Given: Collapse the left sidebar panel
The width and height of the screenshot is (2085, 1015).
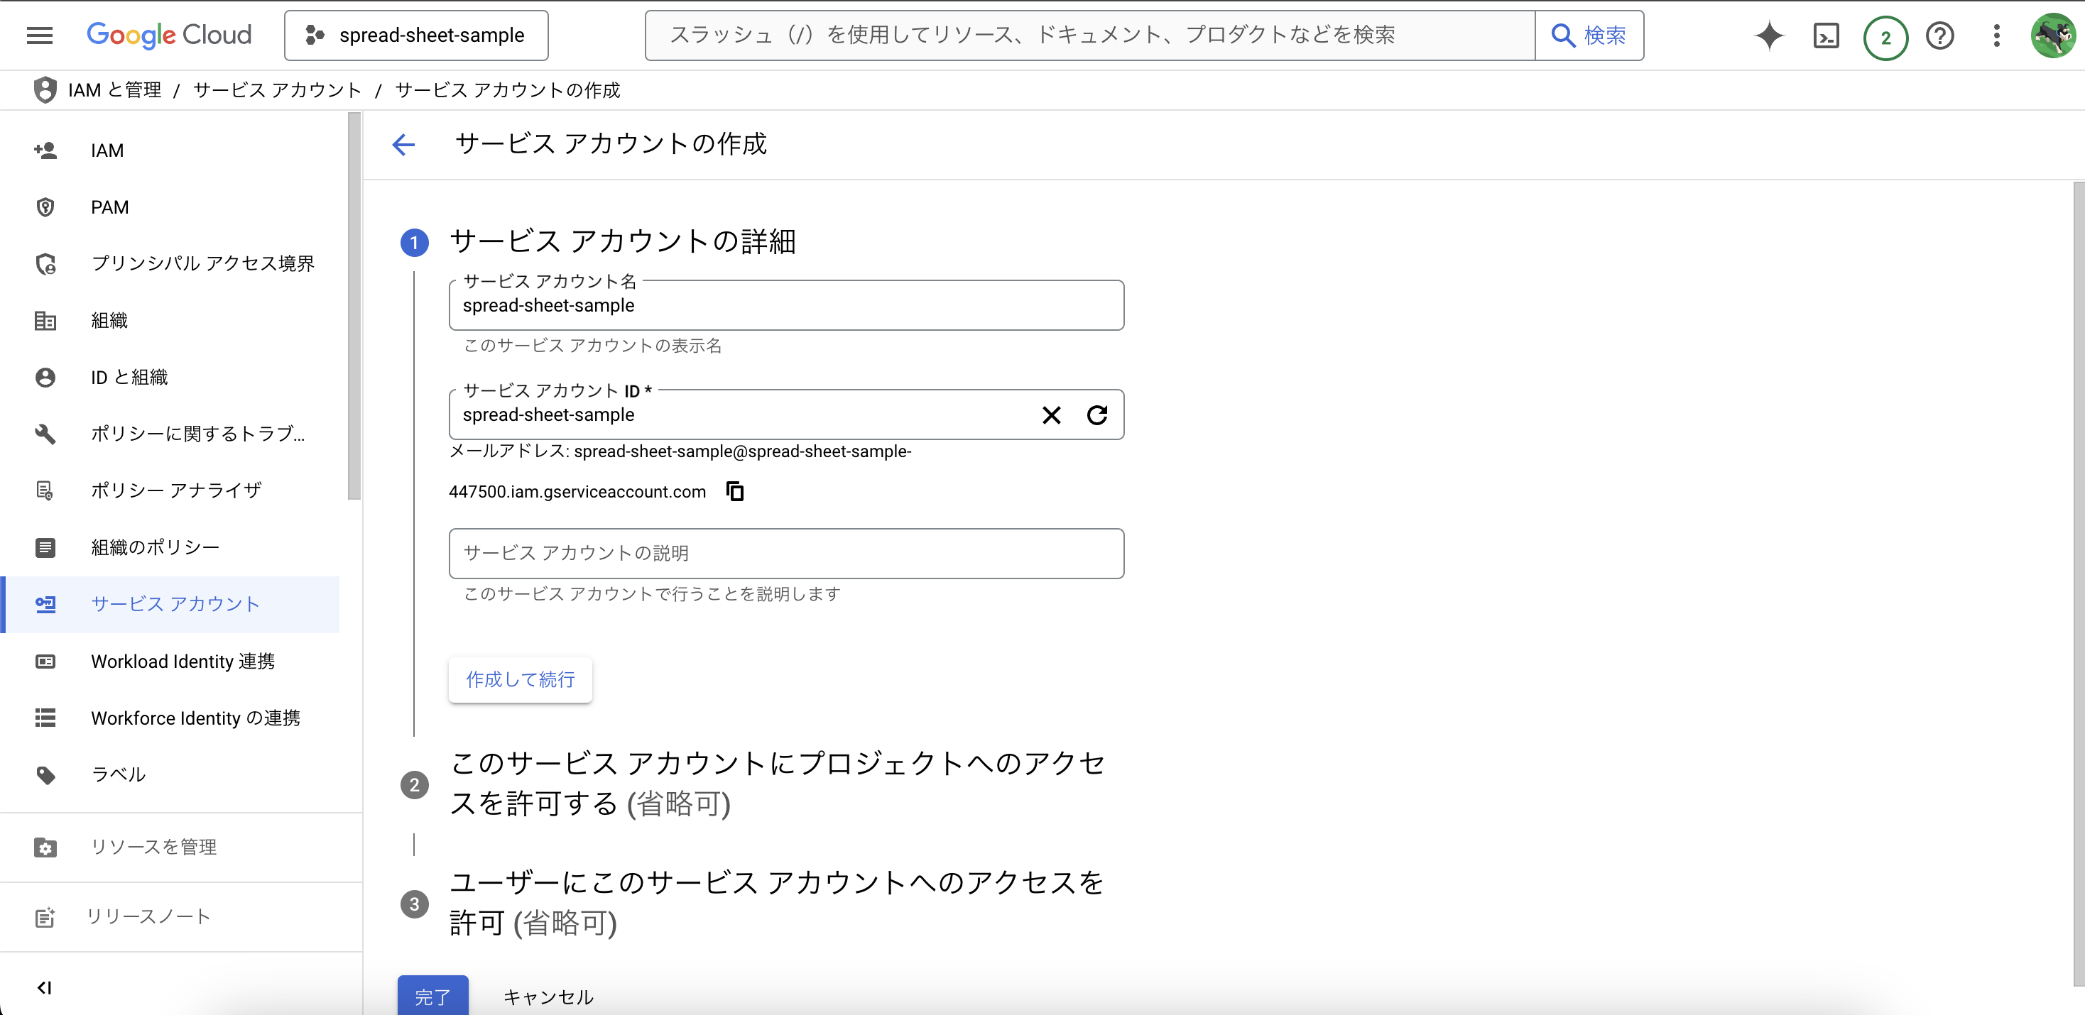Looking at the screenshot, I should (x=45, y=987).
